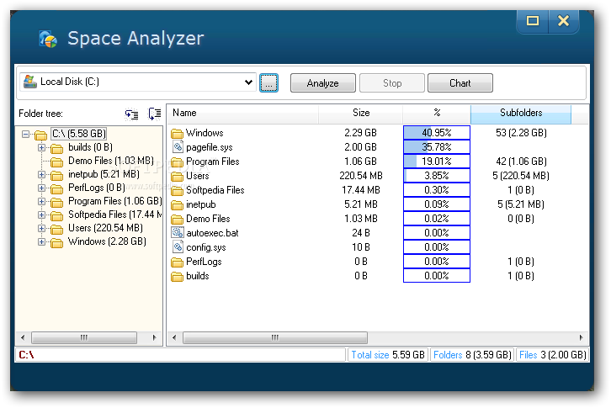Click the Users folder icon in file list
The image size is (611, 408).
pyautogui.click(x=177, y=176)
